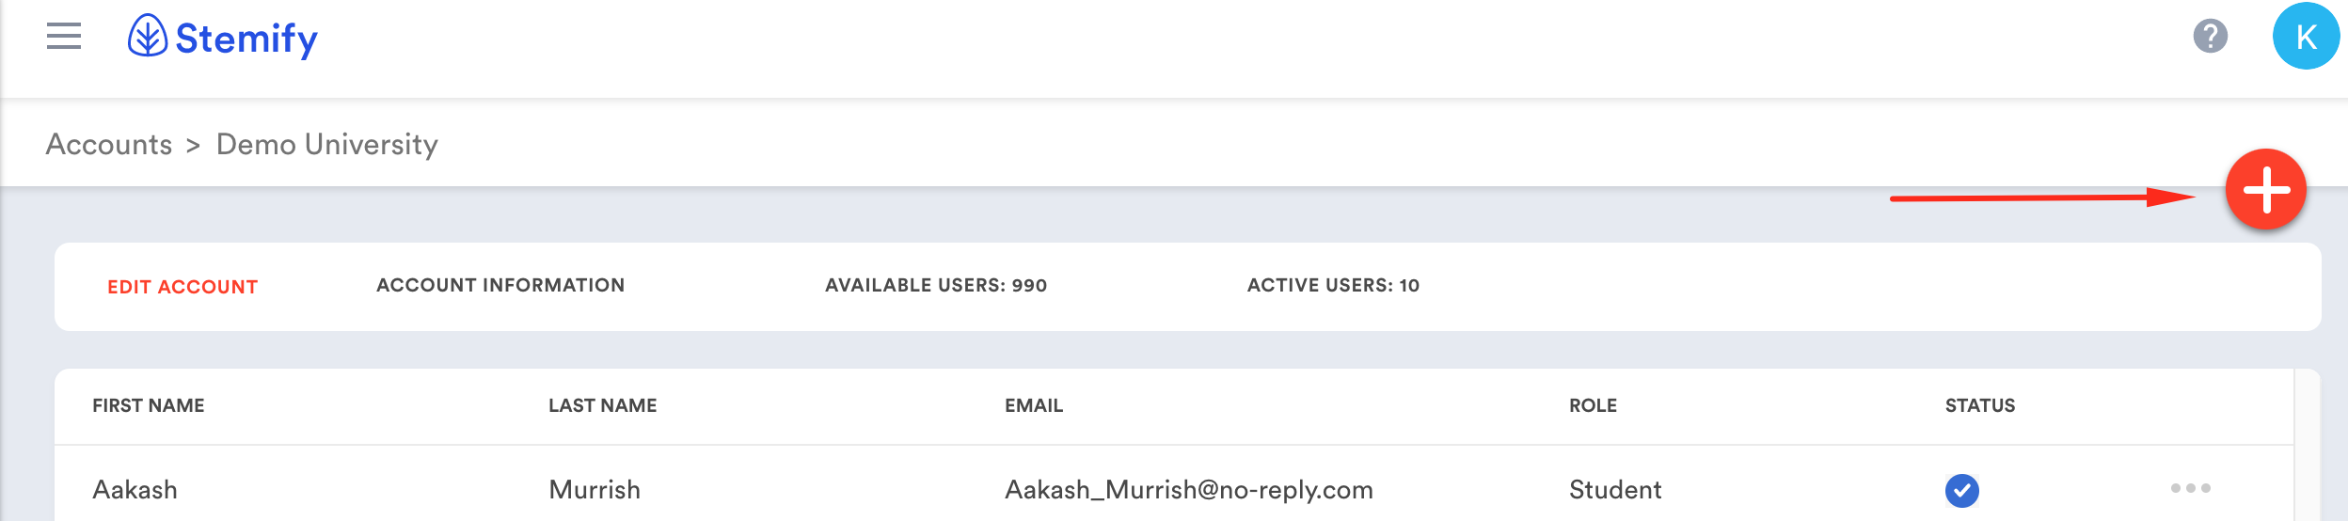Viewport: 2348px width, 521px height.
Task: Click the red plus add button
Action: pyautogui.click(x=2265, y=190)
